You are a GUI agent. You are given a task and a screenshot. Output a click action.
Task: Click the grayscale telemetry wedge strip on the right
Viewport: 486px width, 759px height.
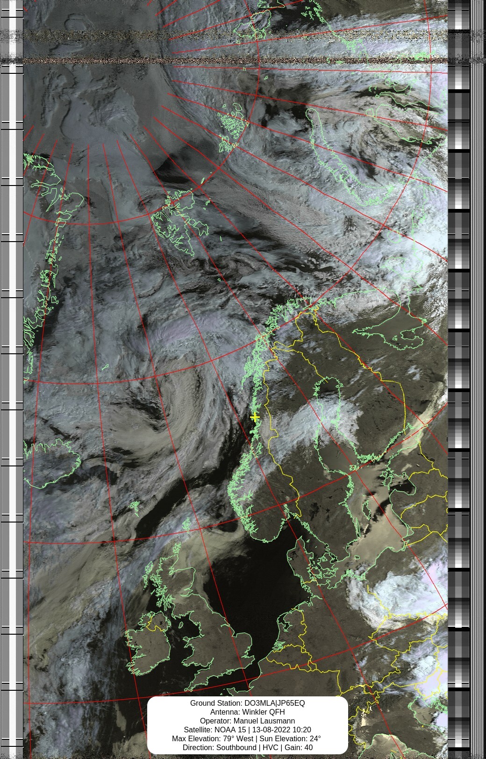[459, 379]
